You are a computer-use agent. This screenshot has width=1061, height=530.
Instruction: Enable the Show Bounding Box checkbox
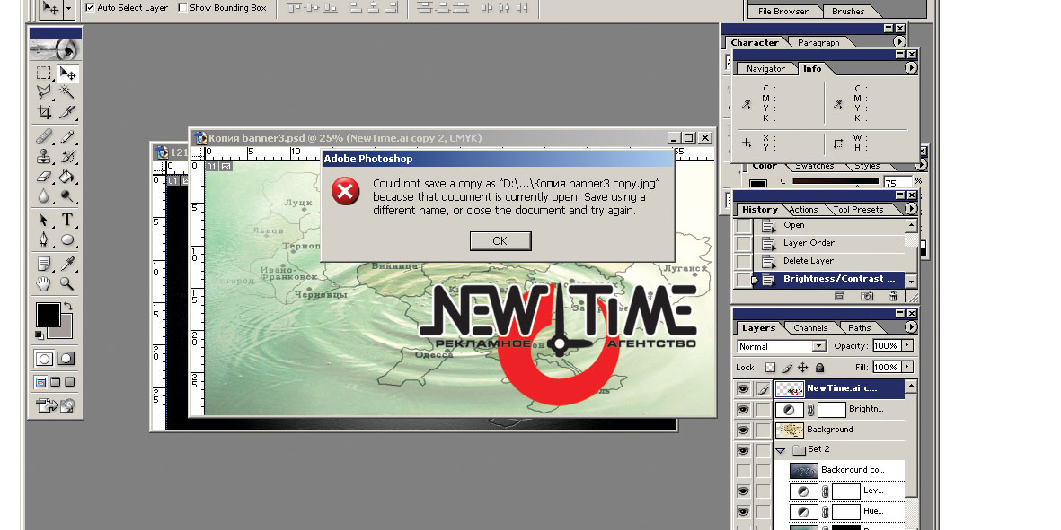point(182,7)
